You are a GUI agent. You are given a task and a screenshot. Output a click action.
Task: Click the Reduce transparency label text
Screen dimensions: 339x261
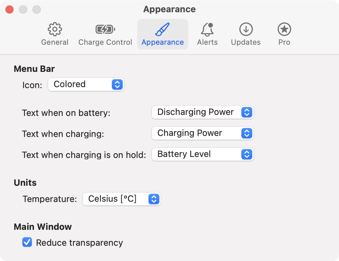pyautogui.click(x=79, y=243)
